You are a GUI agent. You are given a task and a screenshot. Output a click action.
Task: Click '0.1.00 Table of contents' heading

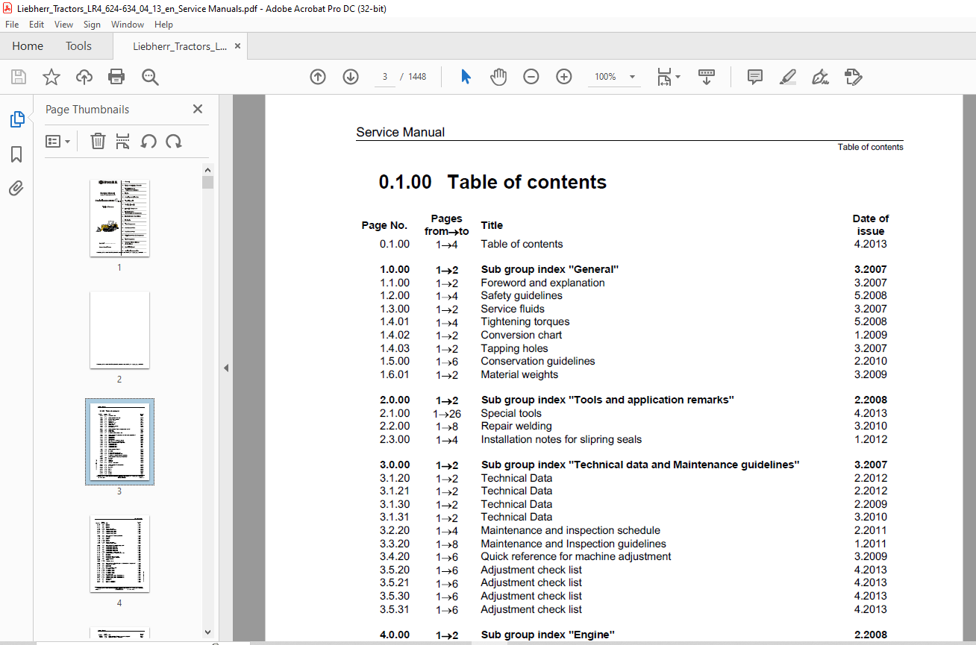point(492,182)
